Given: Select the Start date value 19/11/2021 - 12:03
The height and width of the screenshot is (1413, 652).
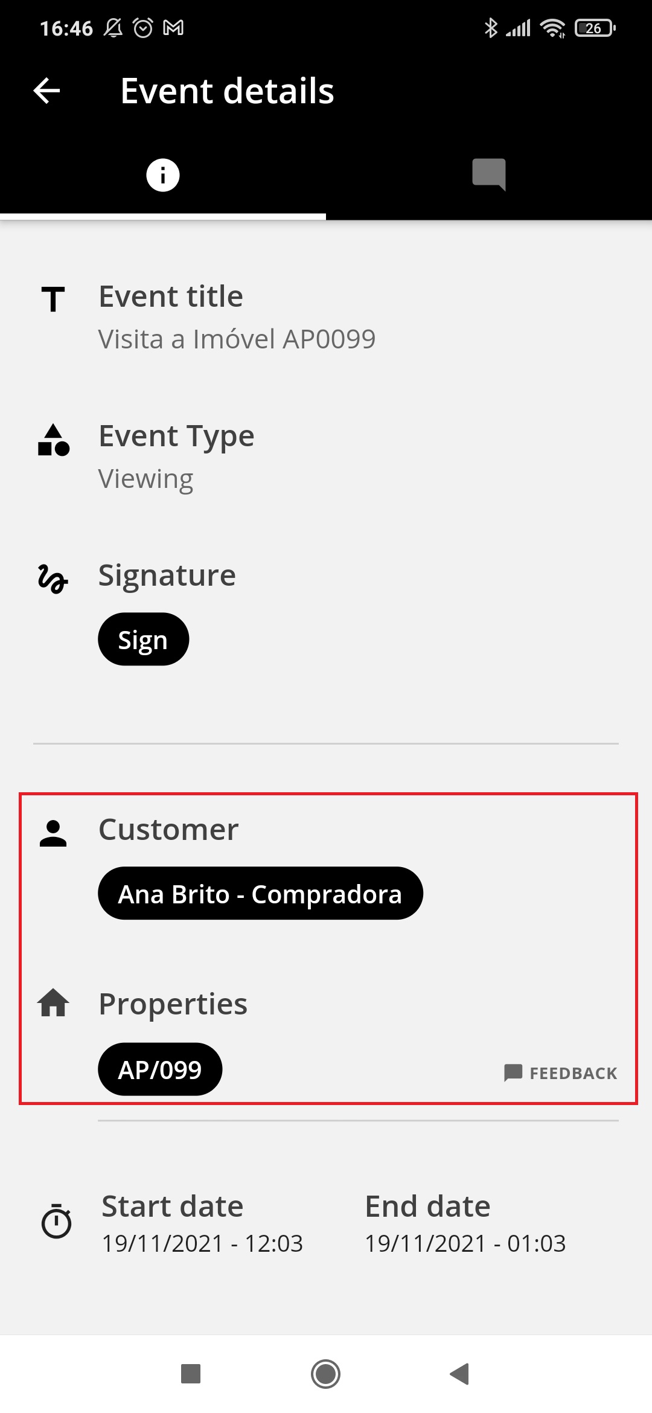Looking at the screenshot, I should [202, 1243].
